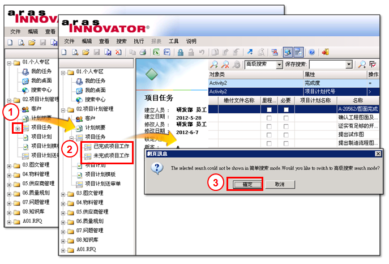Click the View item magnifier icon in front toolbar
The height and width of the screenshot is (264, 389).
pos(75,52)
